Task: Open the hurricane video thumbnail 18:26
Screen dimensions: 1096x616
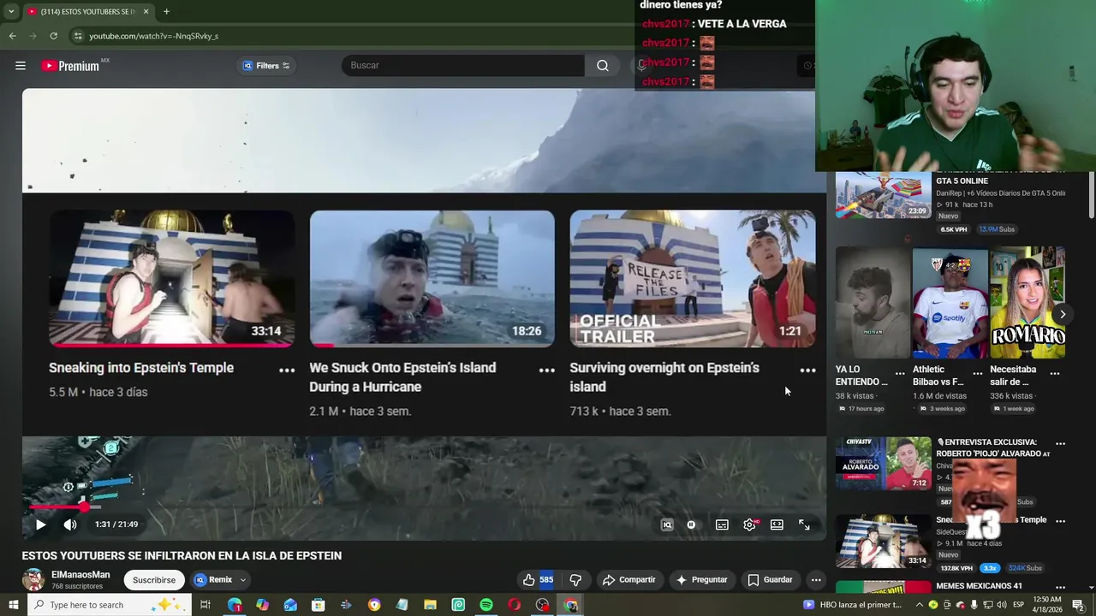Action: (432, 279)
